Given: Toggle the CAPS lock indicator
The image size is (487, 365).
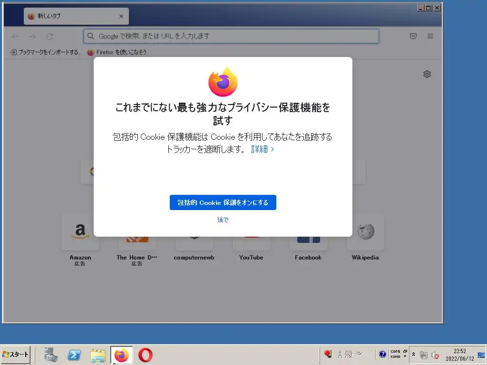Looking at the screenshot, I should (395, 351).
